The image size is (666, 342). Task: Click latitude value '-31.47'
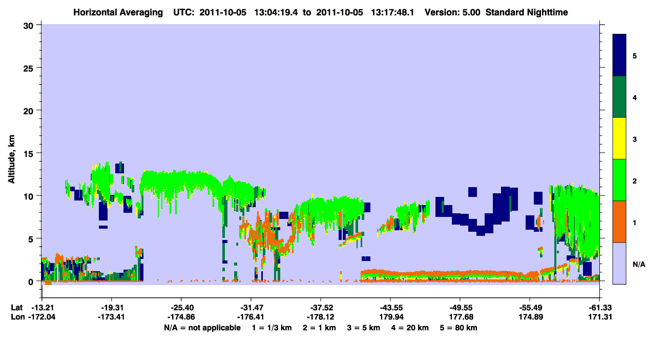251,308
